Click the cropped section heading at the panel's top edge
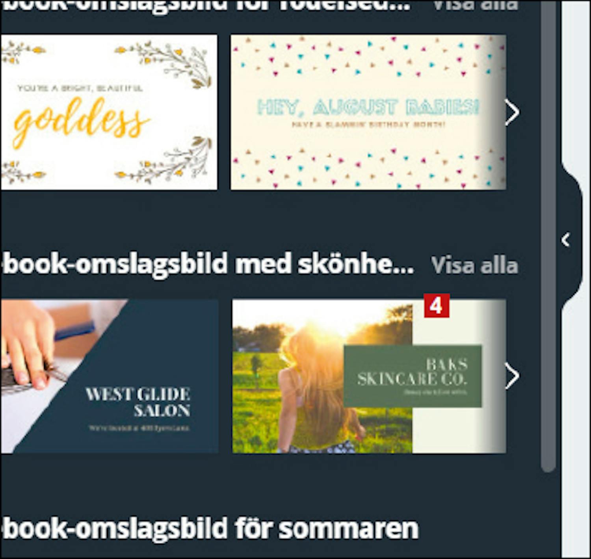 tap(206, 5)
